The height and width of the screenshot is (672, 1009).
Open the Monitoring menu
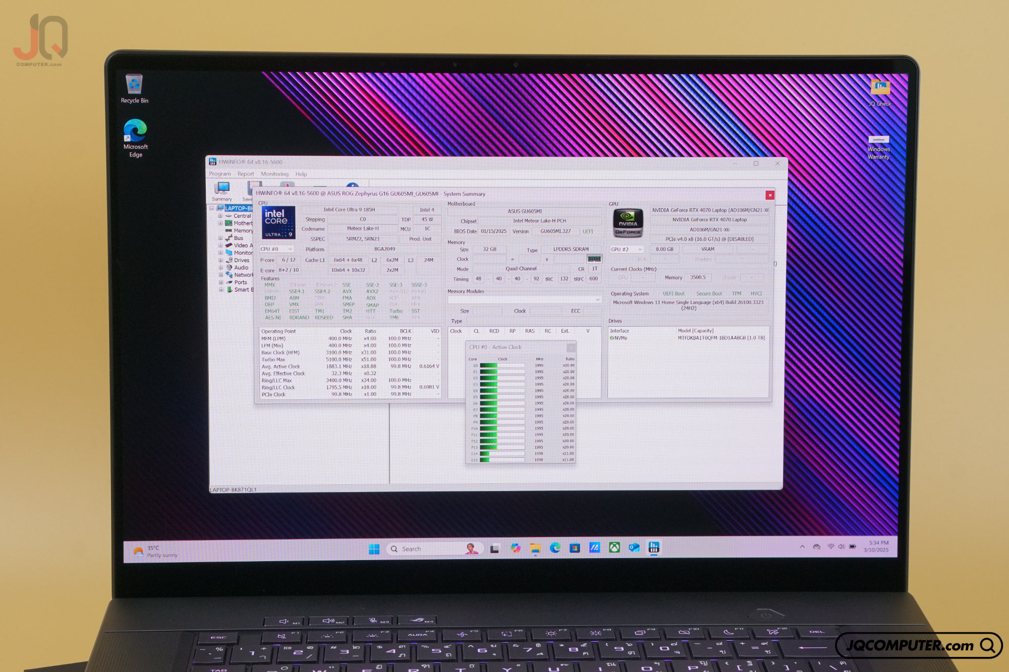point(274,174)
